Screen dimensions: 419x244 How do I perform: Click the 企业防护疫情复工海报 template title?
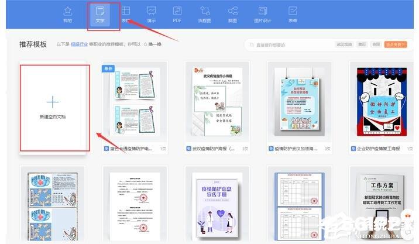379,149
